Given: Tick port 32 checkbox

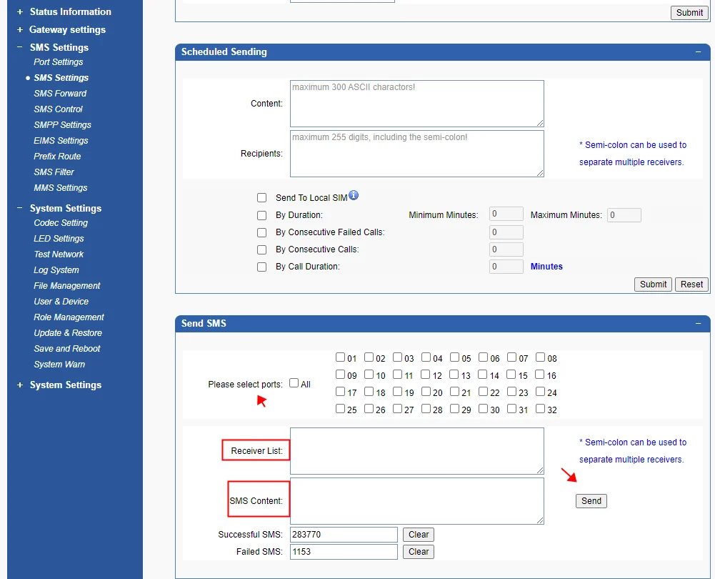Looking at the screenshot, I should pyautogui.click(x=540, y=408).
